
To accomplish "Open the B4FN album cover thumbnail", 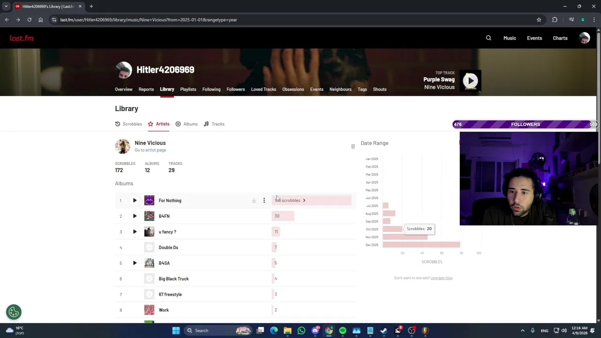I will 149,216.
